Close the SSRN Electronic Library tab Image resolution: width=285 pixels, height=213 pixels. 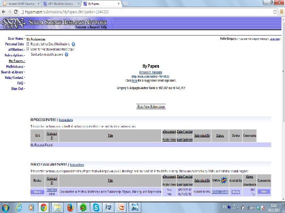click(x=78, y=4)
